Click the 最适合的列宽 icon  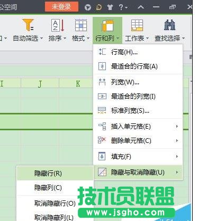(102, 96)
